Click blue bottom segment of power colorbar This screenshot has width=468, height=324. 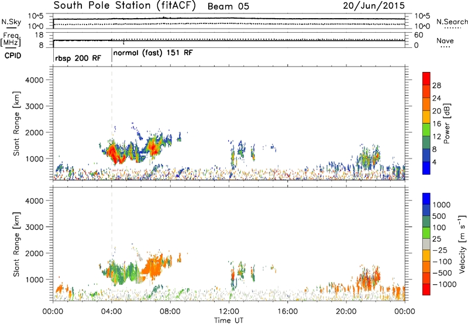426,168
